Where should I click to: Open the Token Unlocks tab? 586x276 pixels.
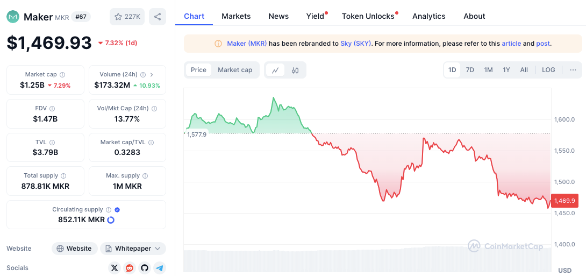point(368,16)
